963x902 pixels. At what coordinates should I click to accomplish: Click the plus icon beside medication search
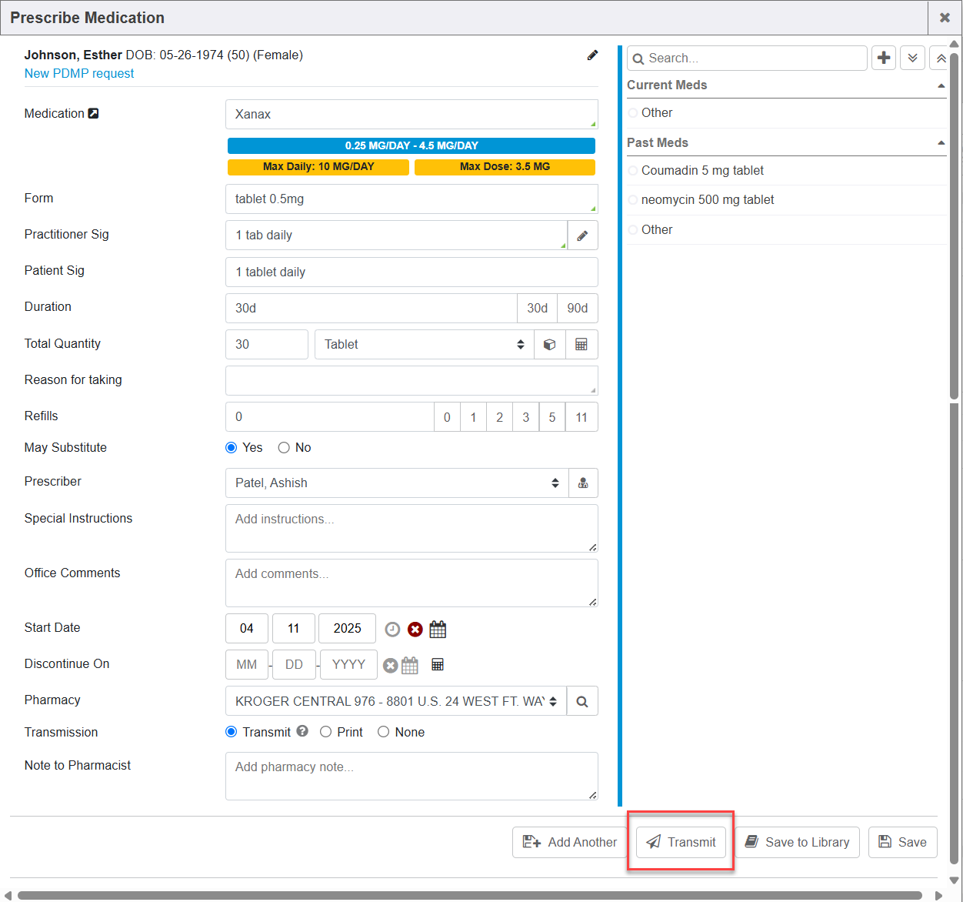tap(884, 58)
